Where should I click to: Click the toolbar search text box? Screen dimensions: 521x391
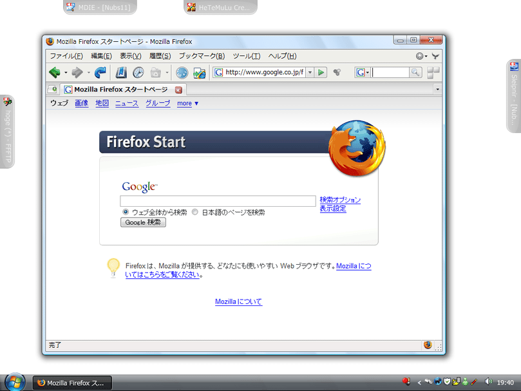click(390, 72)
